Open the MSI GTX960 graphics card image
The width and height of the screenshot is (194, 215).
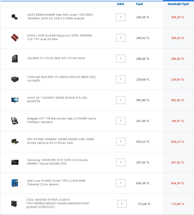click(x=15, y=141)
